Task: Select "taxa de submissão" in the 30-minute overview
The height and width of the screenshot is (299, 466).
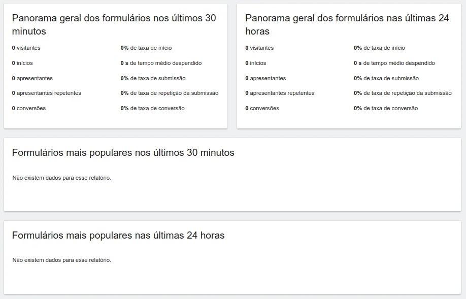Action: 157,78
